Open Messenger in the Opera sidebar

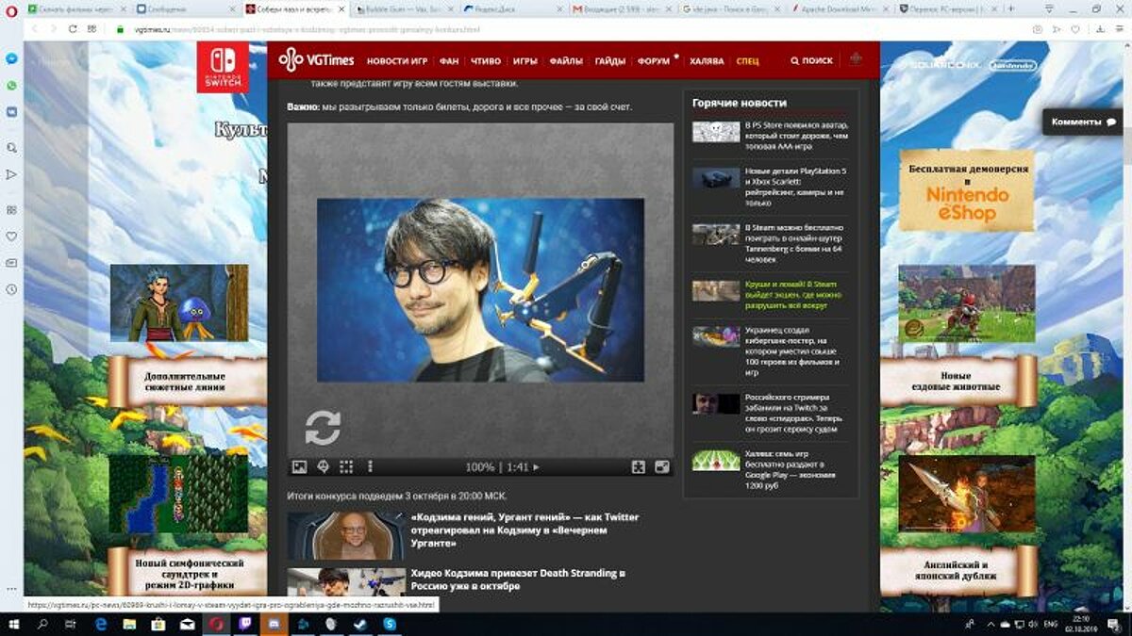11,58
